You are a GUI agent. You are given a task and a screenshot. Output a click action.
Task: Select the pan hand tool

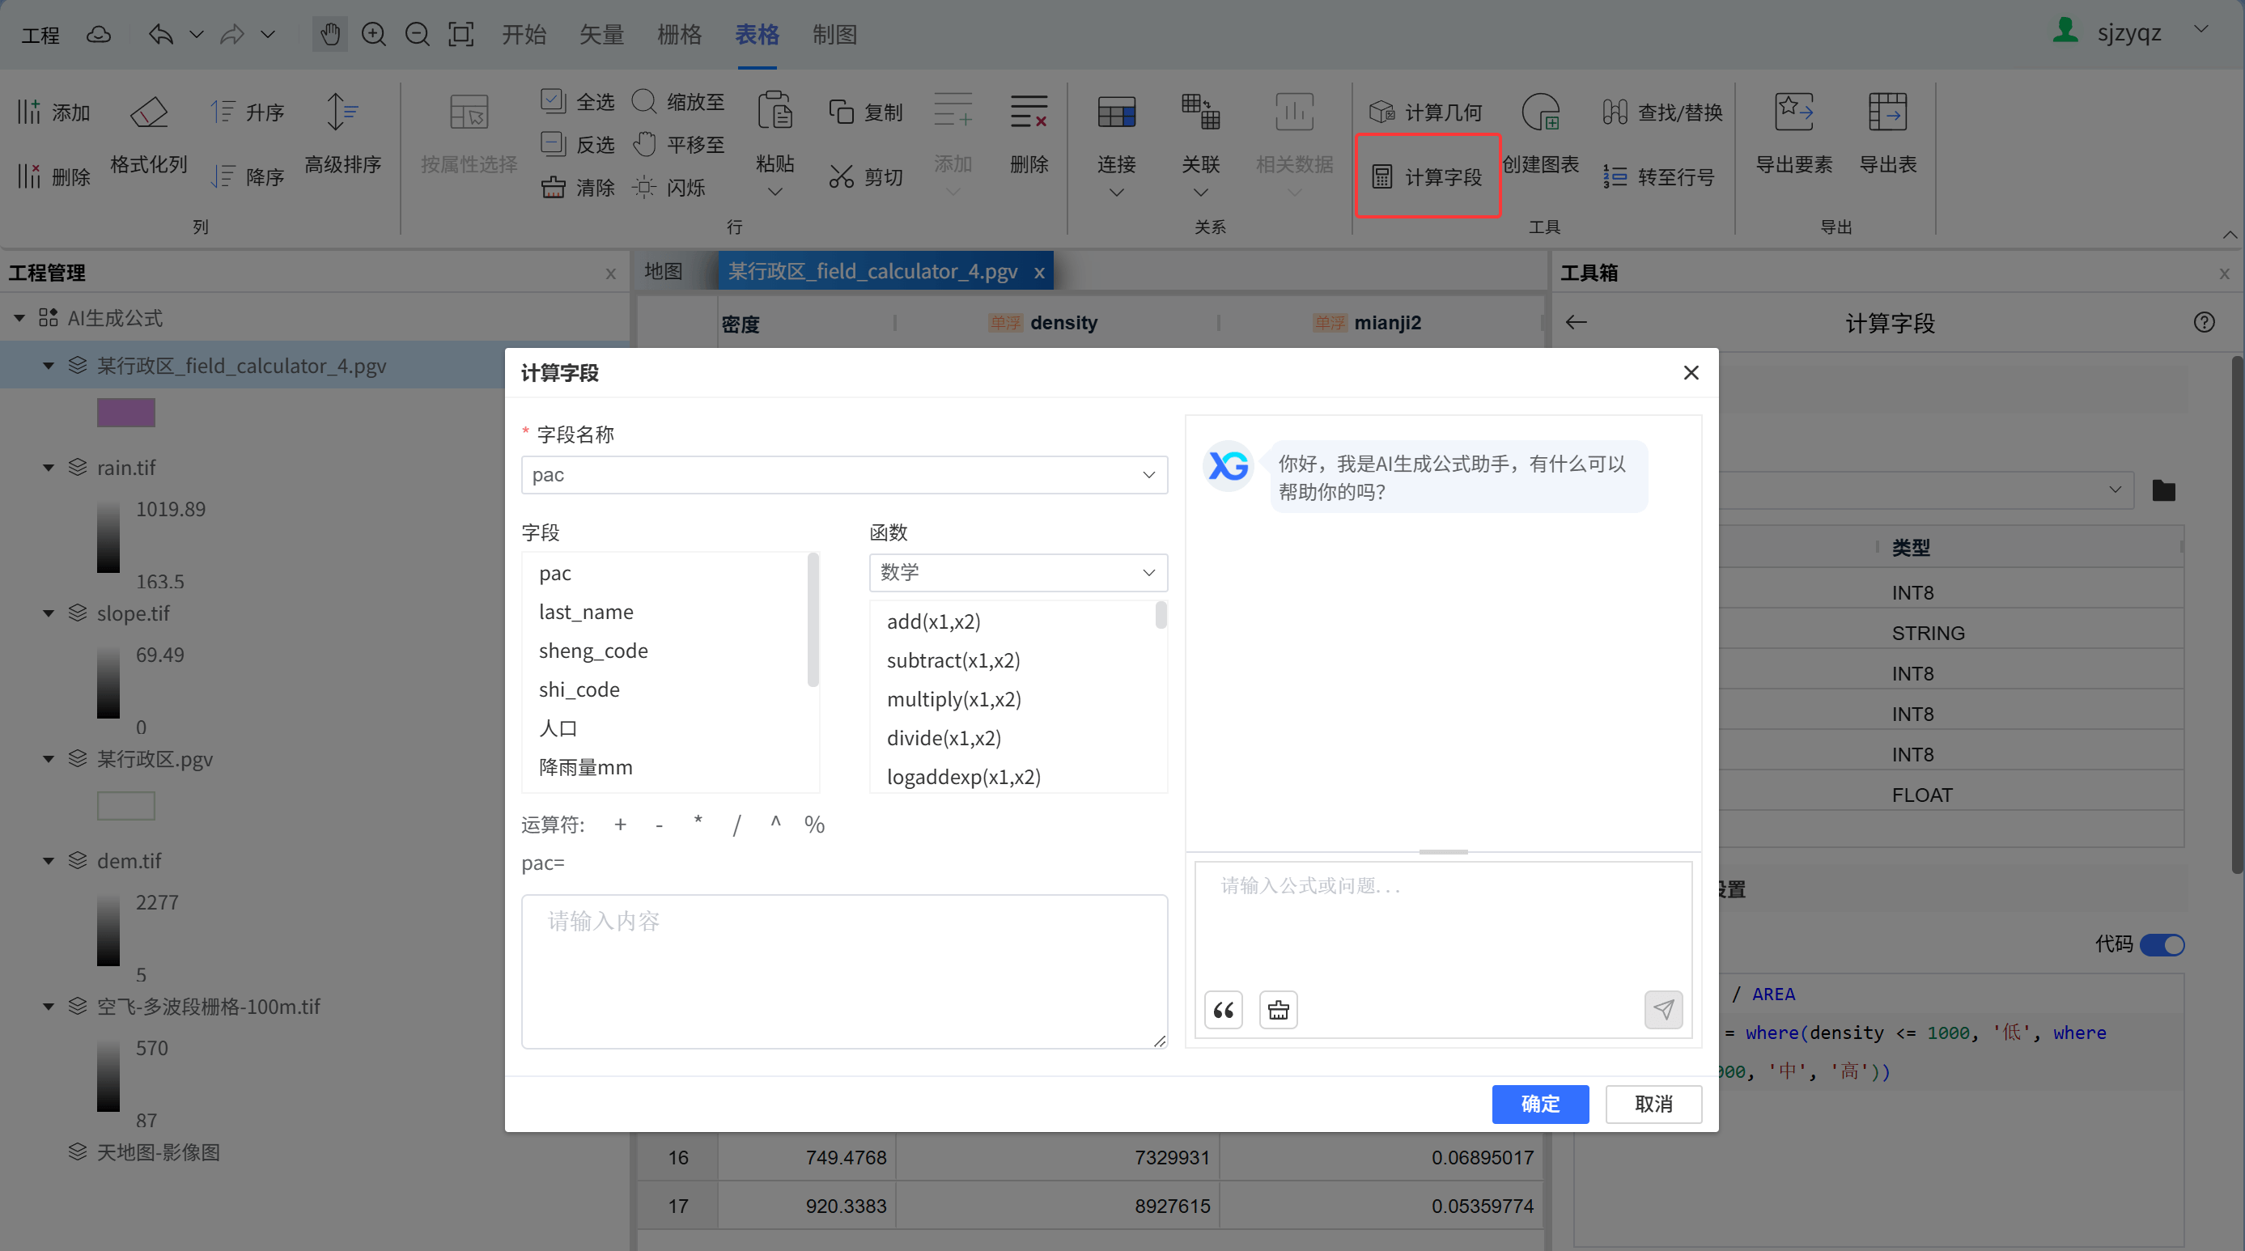pos(329,35)
